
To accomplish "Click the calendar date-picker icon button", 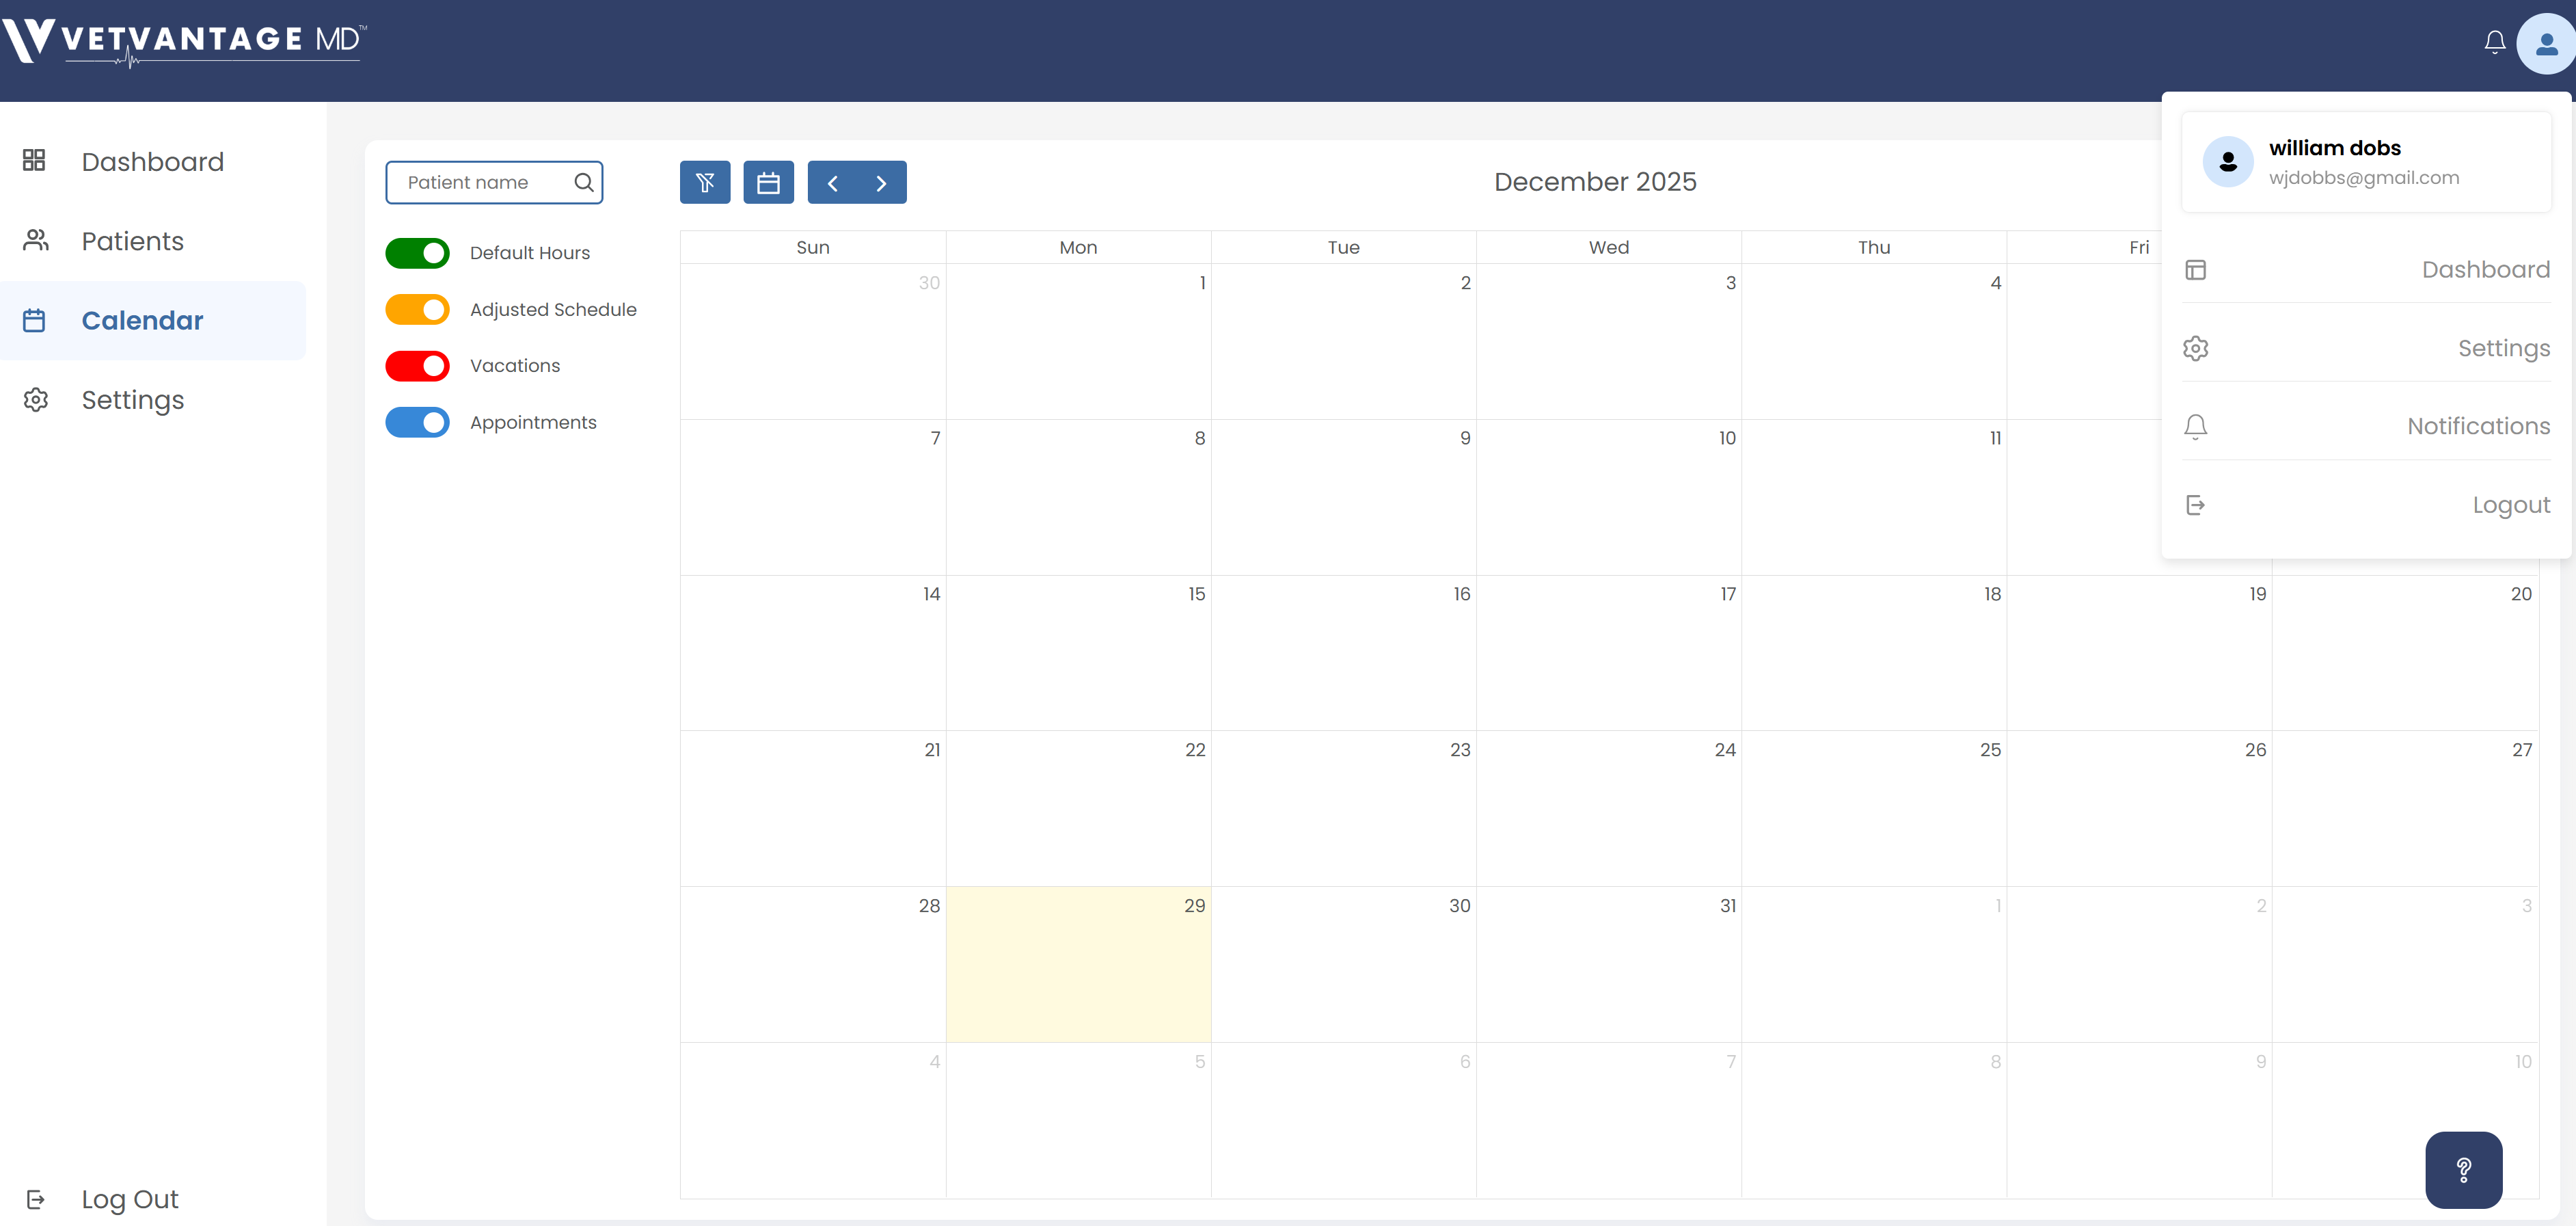I will click(x=768, y=182).
